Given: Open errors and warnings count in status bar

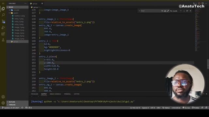Looking at the screenshot, I should (29, 108).
